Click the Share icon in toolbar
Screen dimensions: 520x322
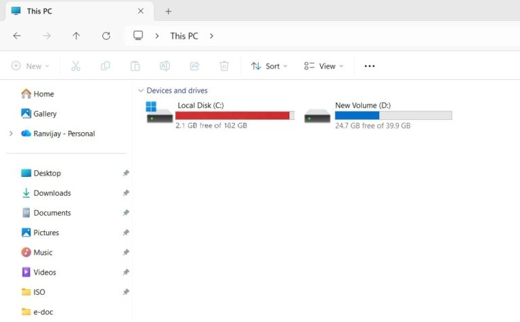pos(195,66)
